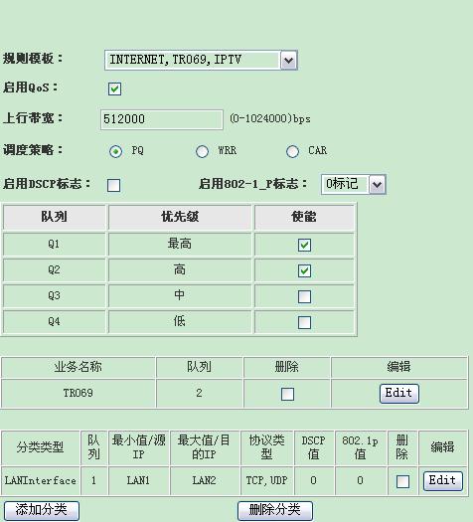
Task: Click Edit for the TR069 service
Action: (x=398, y=394)
